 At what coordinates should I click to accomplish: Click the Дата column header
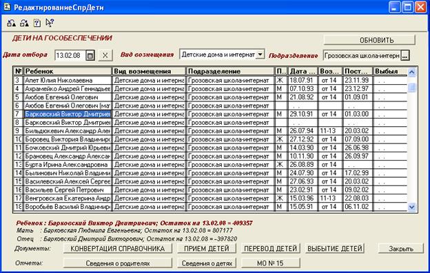(303, 71)
